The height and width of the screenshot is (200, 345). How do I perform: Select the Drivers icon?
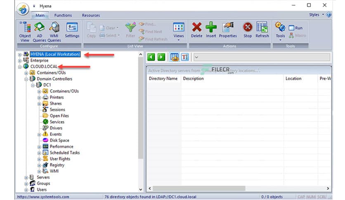pyautogui.click(x=45, y=128)
